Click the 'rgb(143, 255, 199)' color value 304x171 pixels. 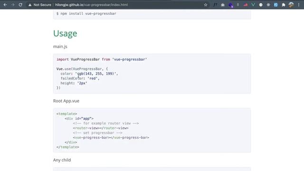(x=96, y=74)
